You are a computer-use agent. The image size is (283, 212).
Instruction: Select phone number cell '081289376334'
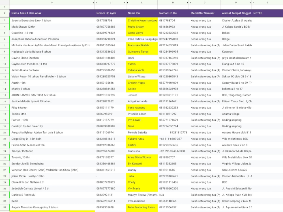[110, 33]
